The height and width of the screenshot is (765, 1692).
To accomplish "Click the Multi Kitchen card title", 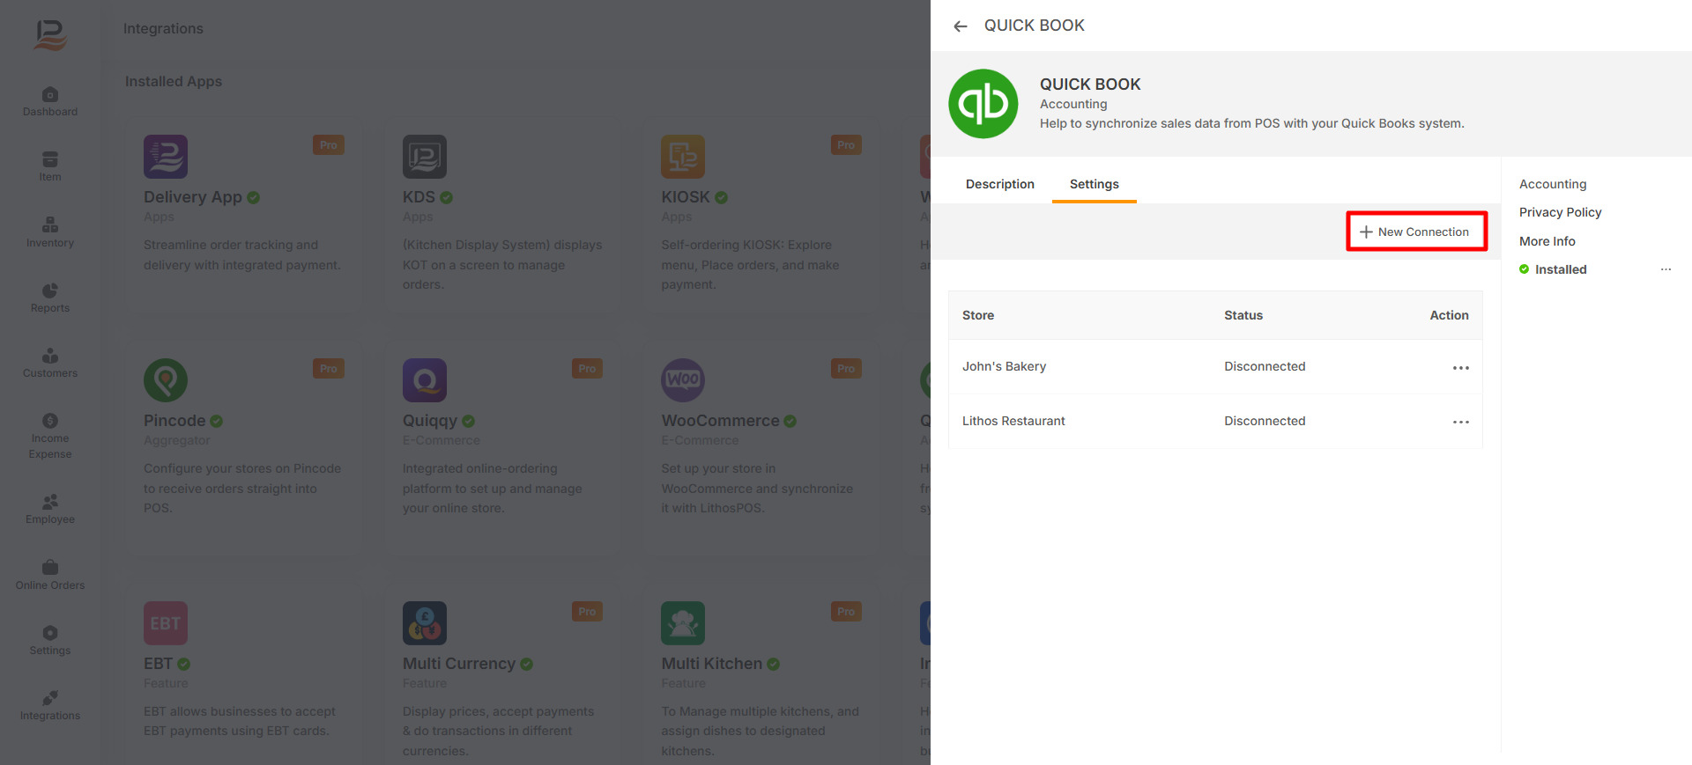I will click(x=712, y=664).
